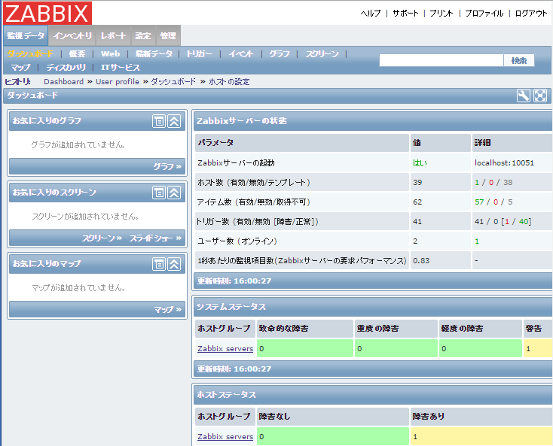Click the yellow 警告 cell showing 1
This screenshot has height=446, width=553.
point(538,348)
